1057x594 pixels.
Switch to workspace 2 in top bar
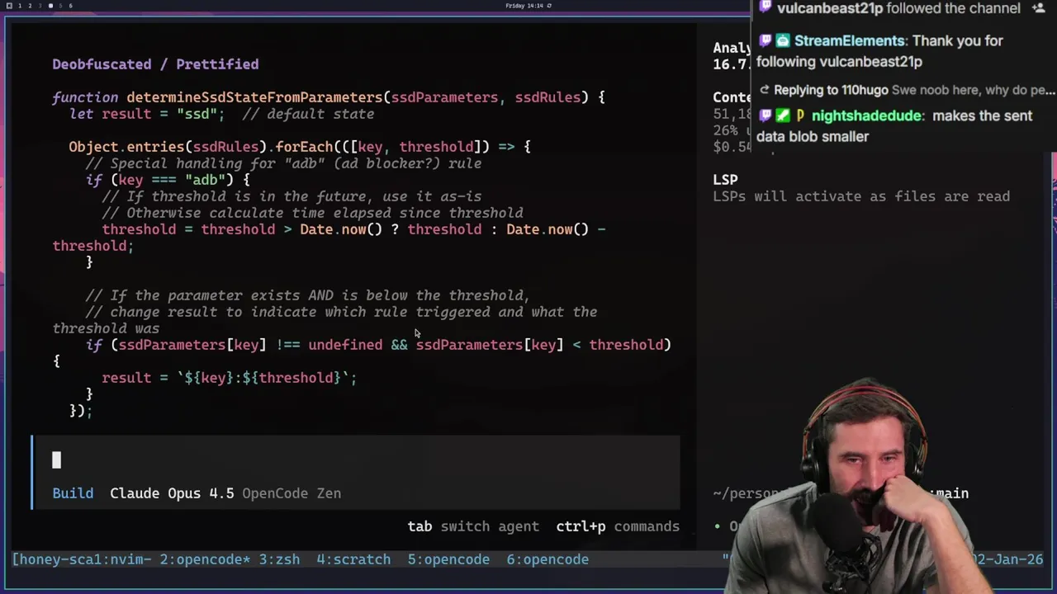click(x=30, y=6)
